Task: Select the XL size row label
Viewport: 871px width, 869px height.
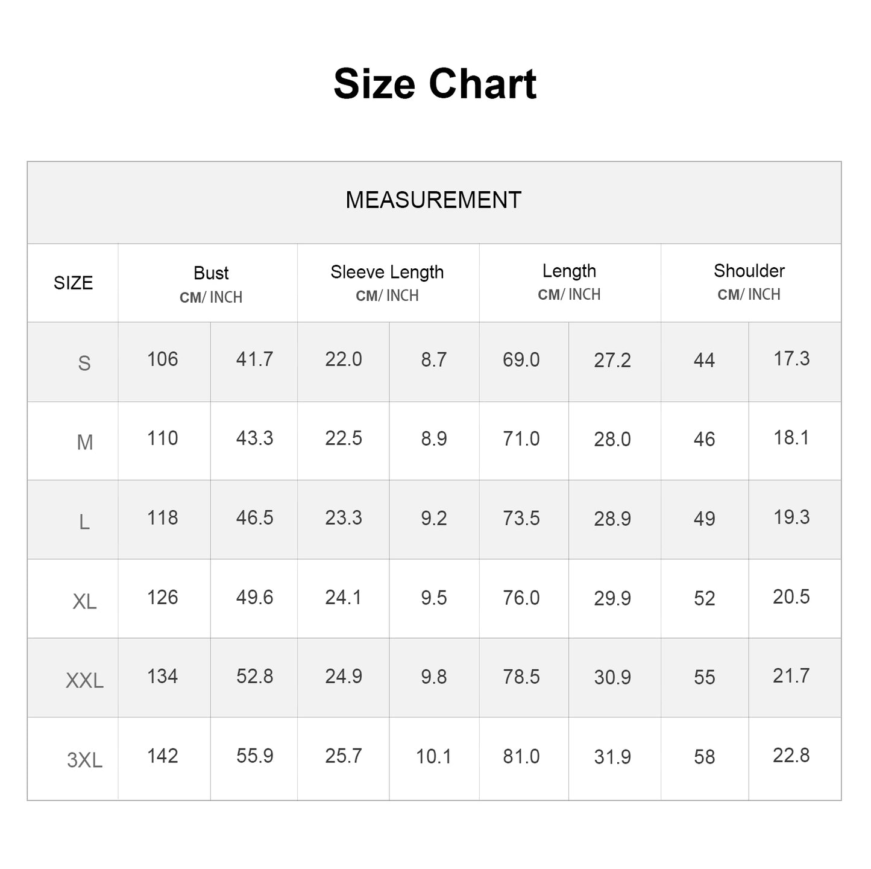Action: [84, 601]
